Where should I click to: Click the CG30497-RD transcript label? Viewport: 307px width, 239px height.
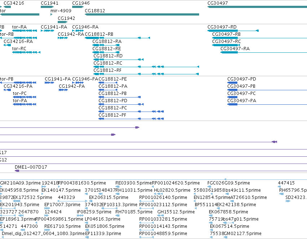(222, 27)
